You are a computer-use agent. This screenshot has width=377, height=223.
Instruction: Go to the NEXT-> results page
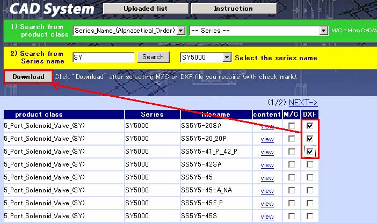303,102
